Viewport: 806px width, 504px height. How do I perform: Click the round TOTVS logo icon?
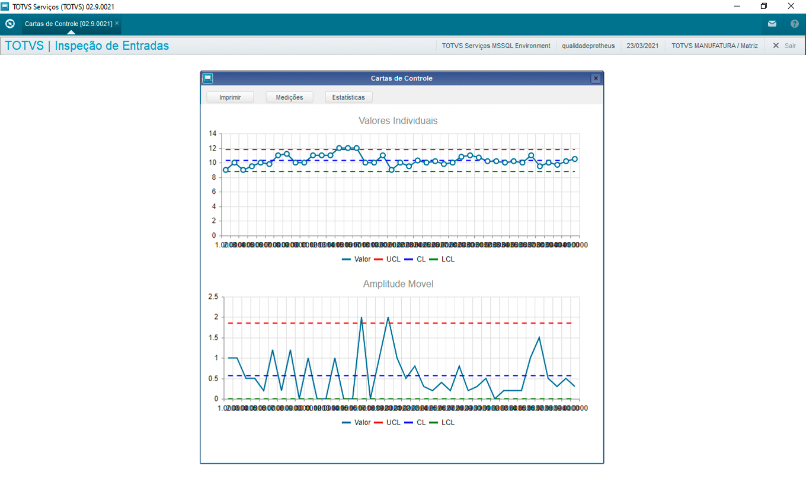(x=9, y=24)
